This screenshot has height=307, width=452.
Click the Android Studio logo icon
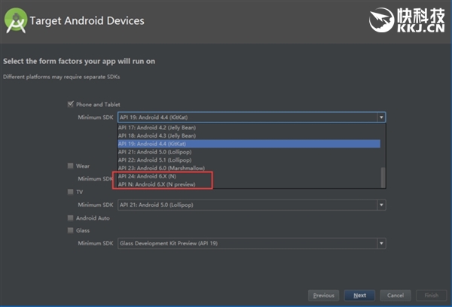16,20
